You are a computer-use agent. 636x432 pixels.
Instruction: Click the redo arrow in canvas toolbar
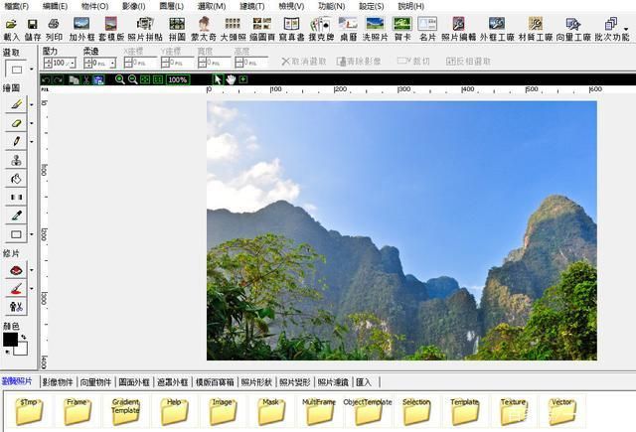click(x=58, y=79)
